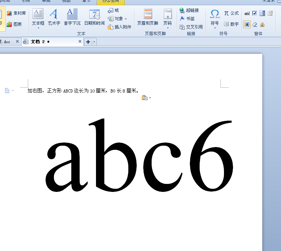Click the 链接 group label
The image size is (281, 251).
click(191, 34)
